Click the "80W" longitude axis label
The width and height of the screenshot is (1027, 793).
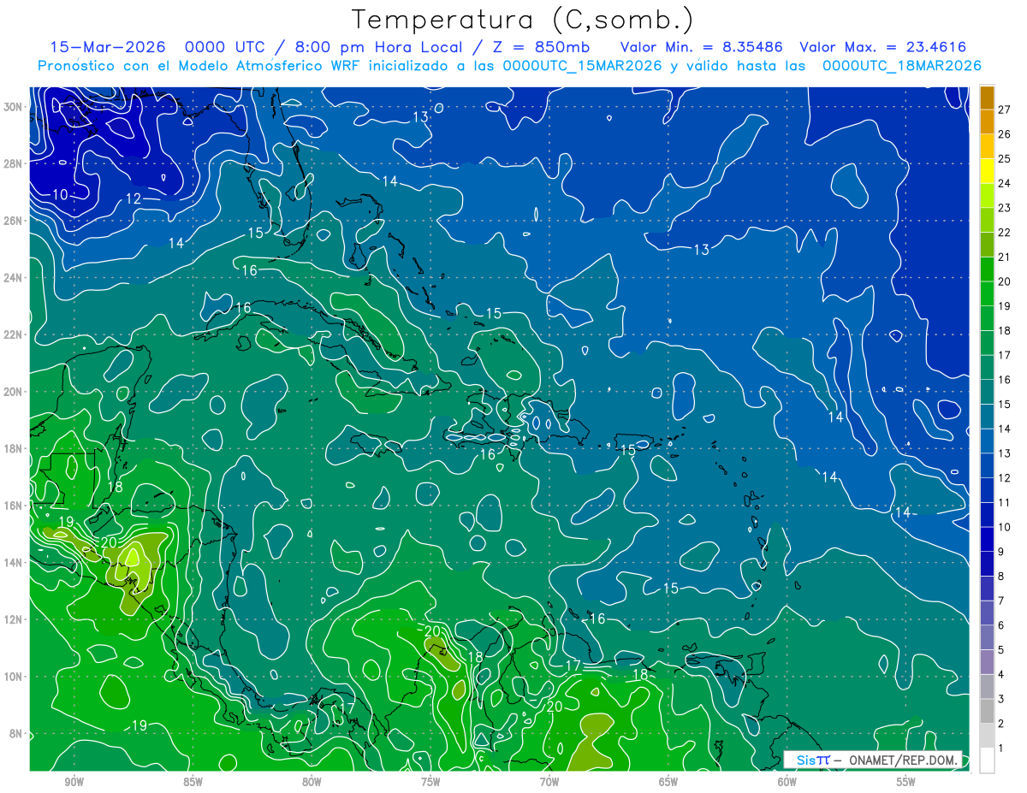(x=312, y=783)
